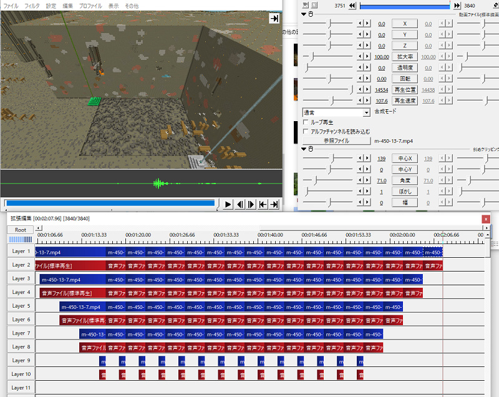Open the 合成モード blend mode dropdown
Image resolution: width=499 pixels, height=397 pixels.
coord(336,112)
